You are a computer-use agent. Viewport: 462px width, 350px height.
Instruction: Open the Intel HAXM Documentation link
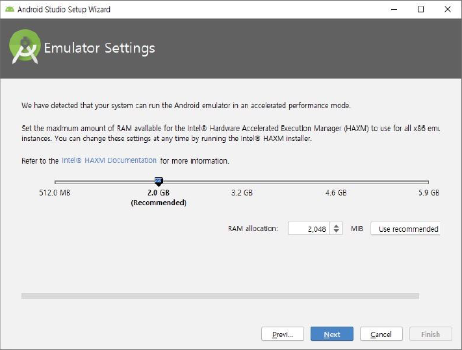pos(109,160)
